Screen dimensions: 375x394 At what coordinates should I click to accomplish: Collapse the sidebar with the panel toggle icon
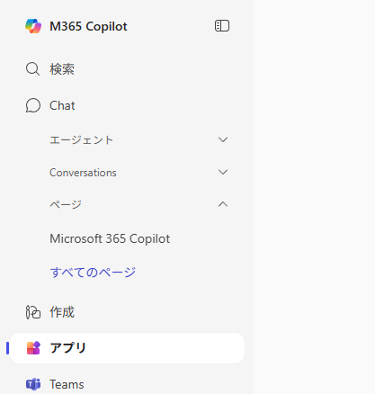(222, 26)
